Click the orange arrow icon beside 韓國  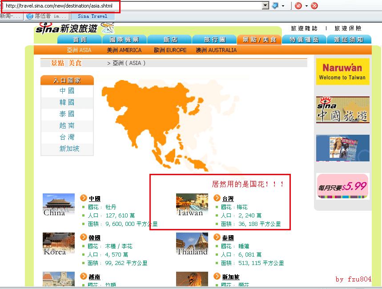click(x=84, y=237)
